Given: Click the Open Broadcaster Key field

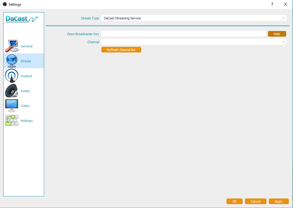Looking at the screenshot, I should click(183, 34).
